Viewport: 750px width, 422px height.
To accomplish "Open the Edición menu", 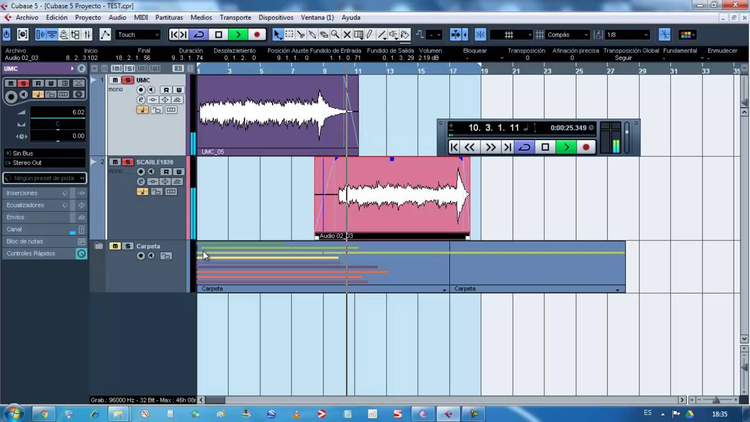I will click(x=57, y=18).
